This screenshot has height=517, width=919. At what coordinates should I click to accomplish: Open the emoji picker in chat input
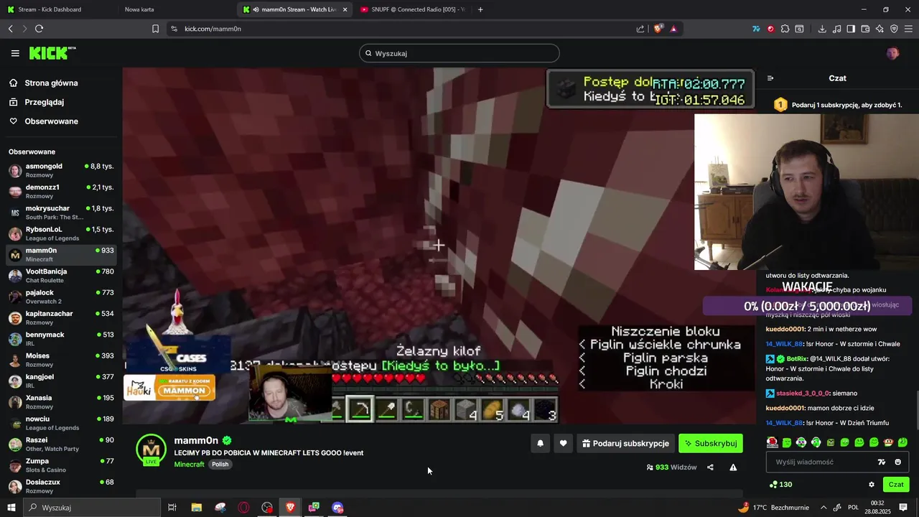click(x=897, y=462)
